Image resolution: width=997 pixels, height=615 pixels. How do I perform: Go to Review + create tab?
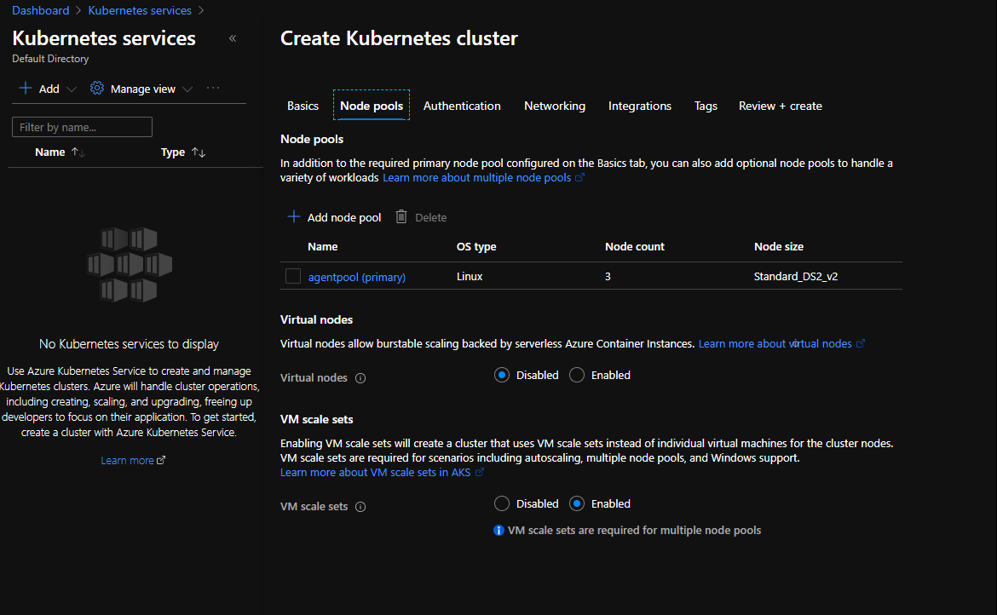coord(781,106)
